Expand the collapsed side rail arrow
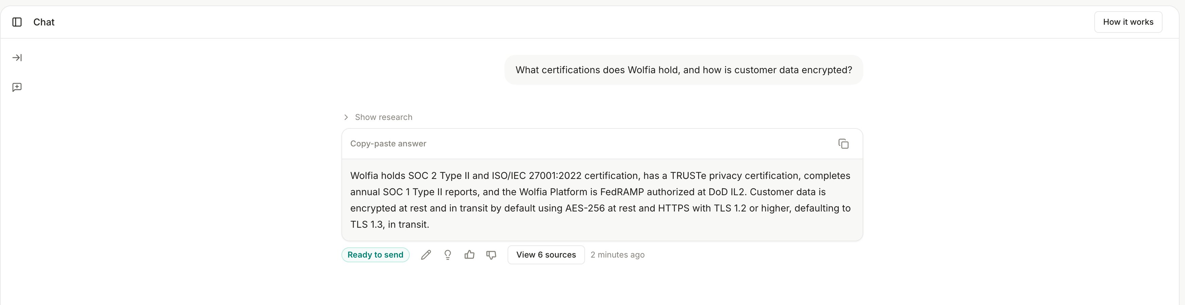 tap(17, 58)
